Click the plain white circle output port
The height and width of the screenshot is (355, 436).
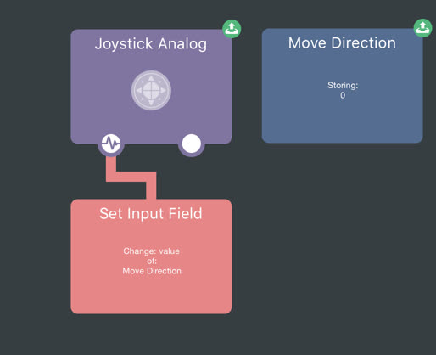(192, 144)
